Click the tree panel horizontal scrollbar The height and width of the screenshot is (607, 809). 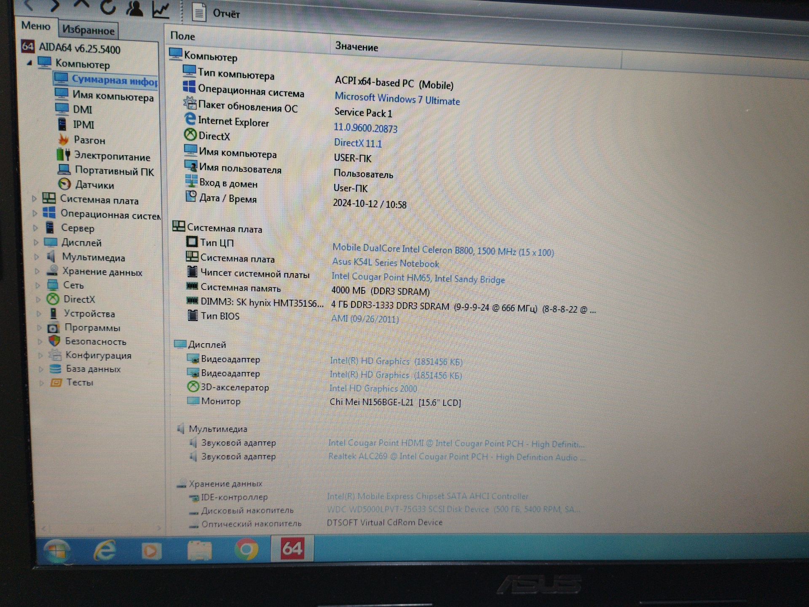pos(101,528)
